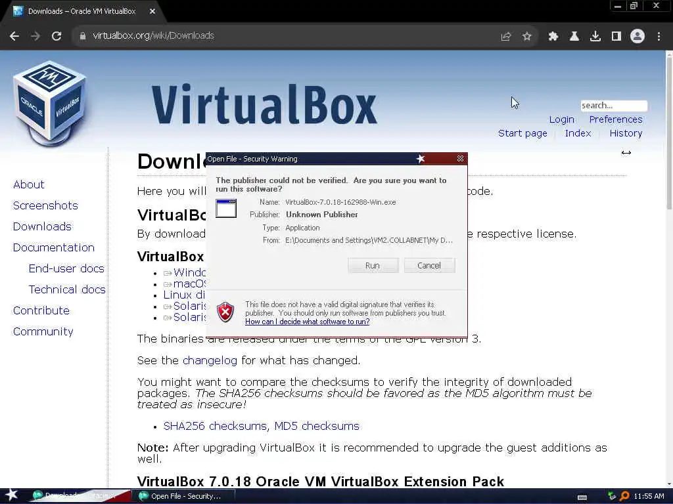Open Technical docs sidebar link
The image size is (673, 504).
(x=67, y=289)
